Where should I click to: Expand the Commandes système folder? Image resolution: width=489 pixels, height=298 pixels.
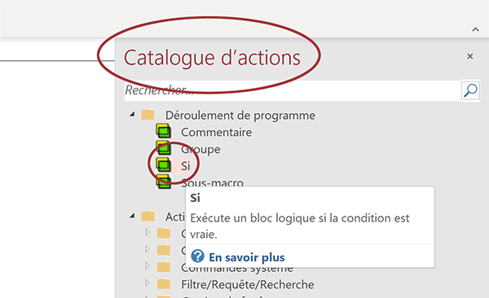148,266
